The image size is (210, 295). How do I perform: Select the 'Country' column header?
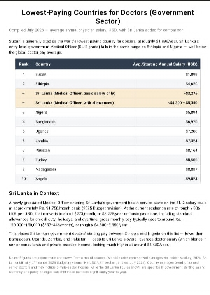[43, 64]
